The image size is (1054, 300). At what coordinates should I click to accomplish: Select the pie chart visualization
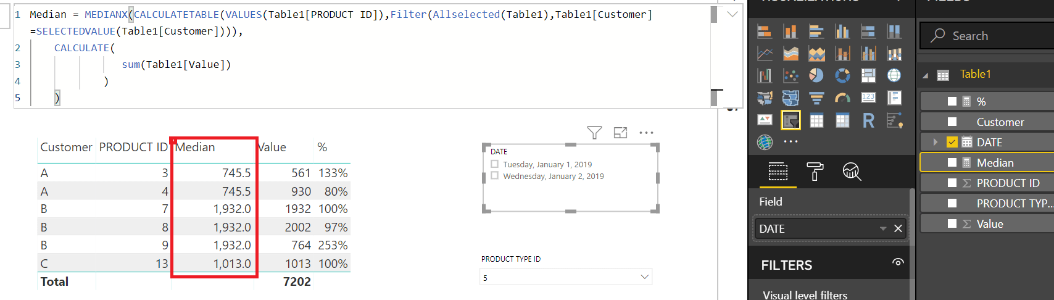click(x=816, y=75)
